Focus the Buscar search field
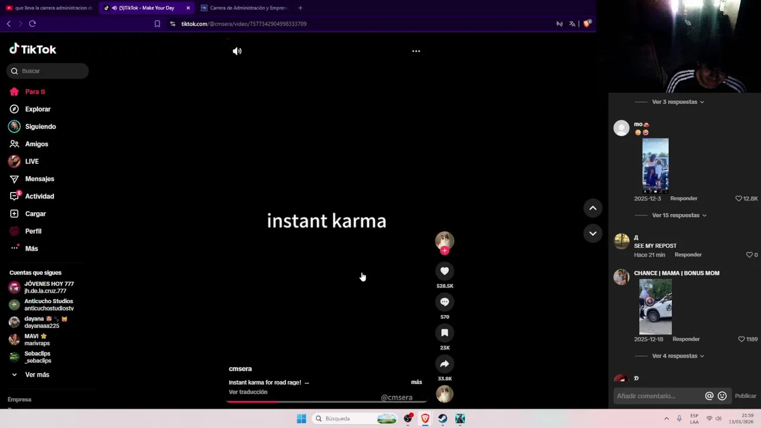This screenshot has height=428, width=761. (48, 71)
